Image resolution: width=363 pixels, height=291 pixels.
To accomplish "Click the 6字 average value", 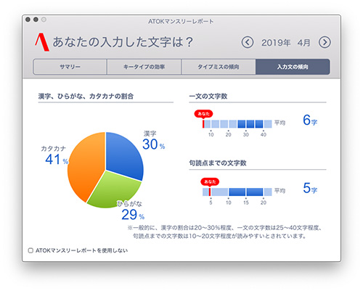I will 310,120.
